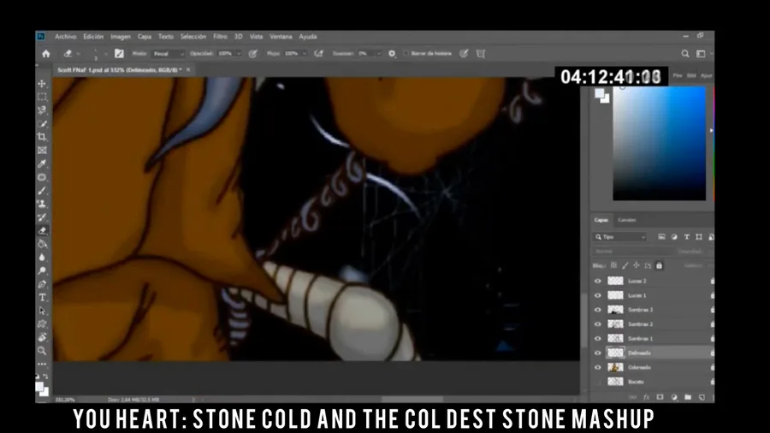
Task: Select the Dodge tool
Action: click(42, 270)
